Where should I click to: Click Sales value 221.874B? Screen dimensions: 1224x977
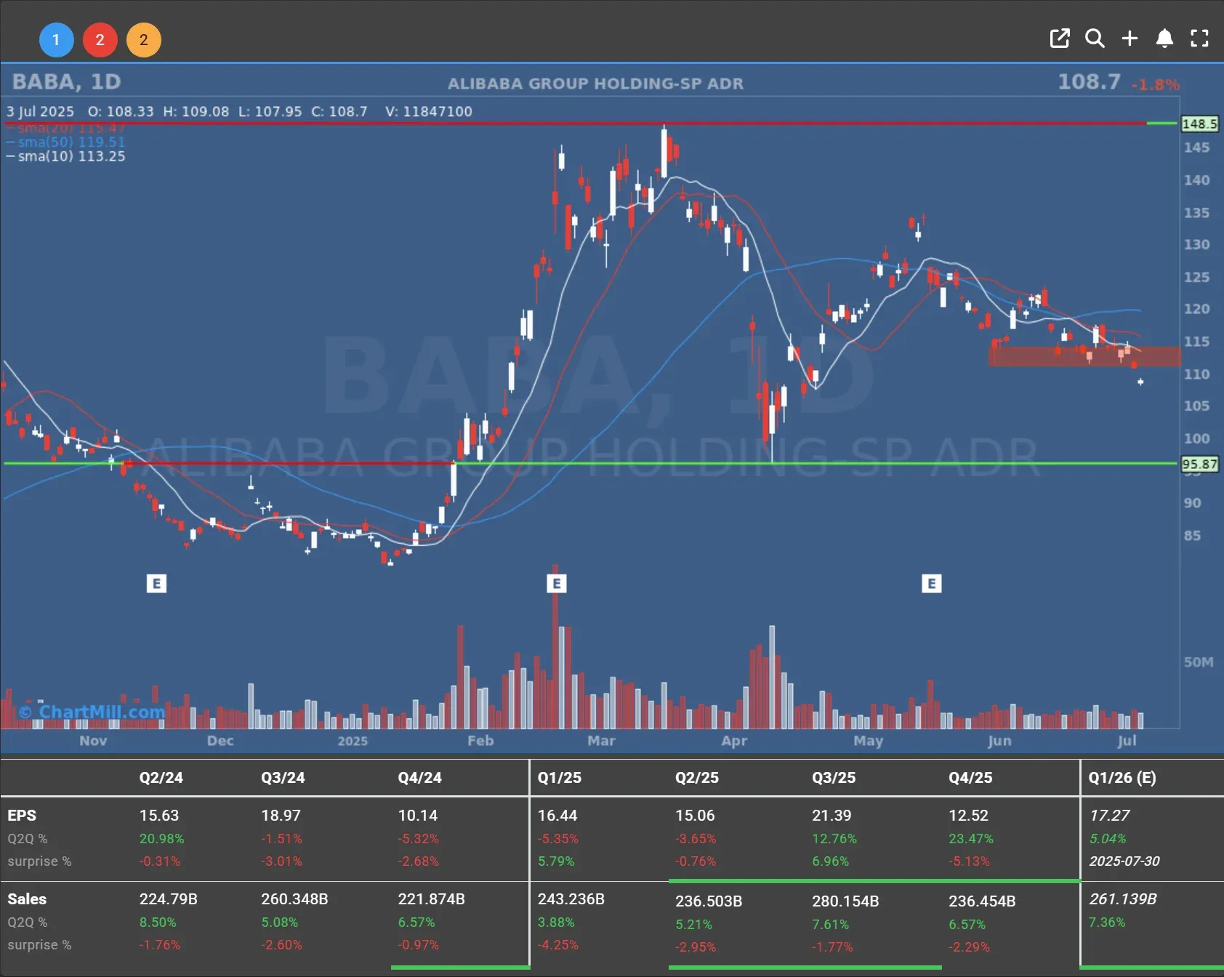431,899
